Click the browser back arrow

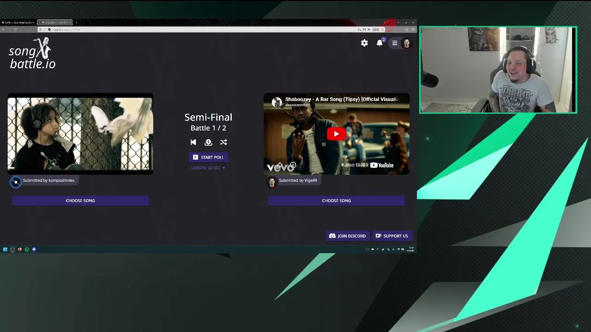click(3, 30)
